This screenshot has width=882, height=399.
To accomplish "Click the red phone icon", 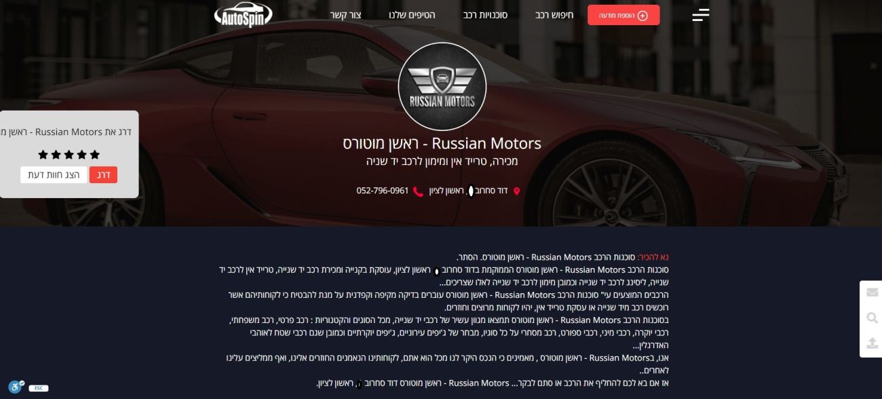I will [x=418, y=191].
